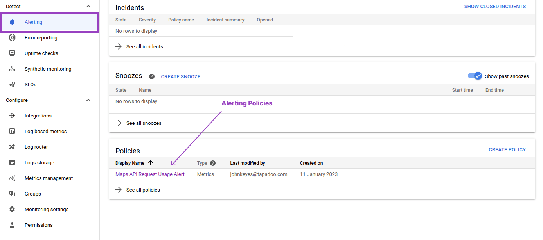Sort policies by Display Name arrow
This screenshot has height=240, width=543.
(151, 163)
